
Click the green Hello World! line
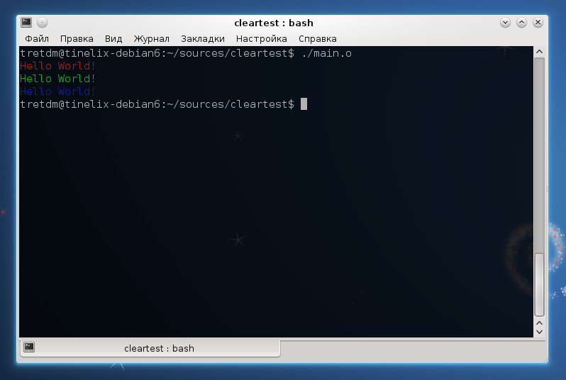point(57,79)
